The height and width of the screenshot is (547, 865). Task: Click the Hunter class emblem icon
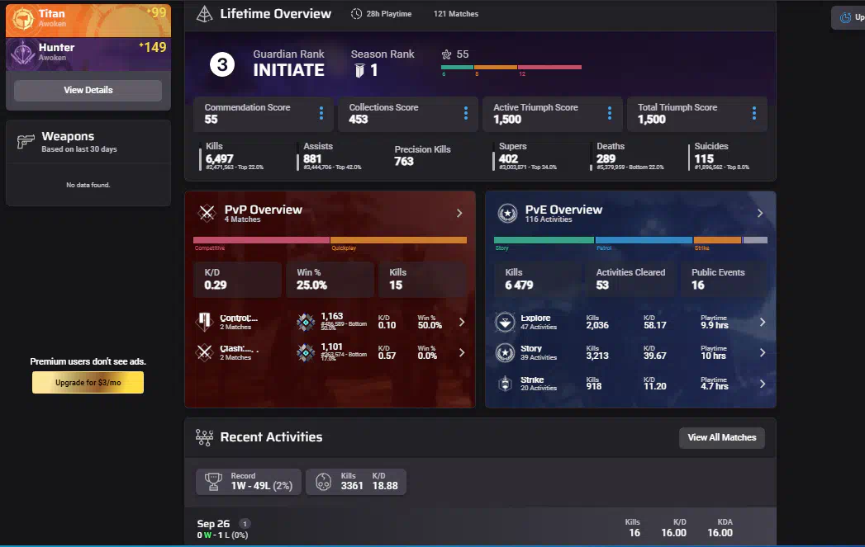(24, 54)
